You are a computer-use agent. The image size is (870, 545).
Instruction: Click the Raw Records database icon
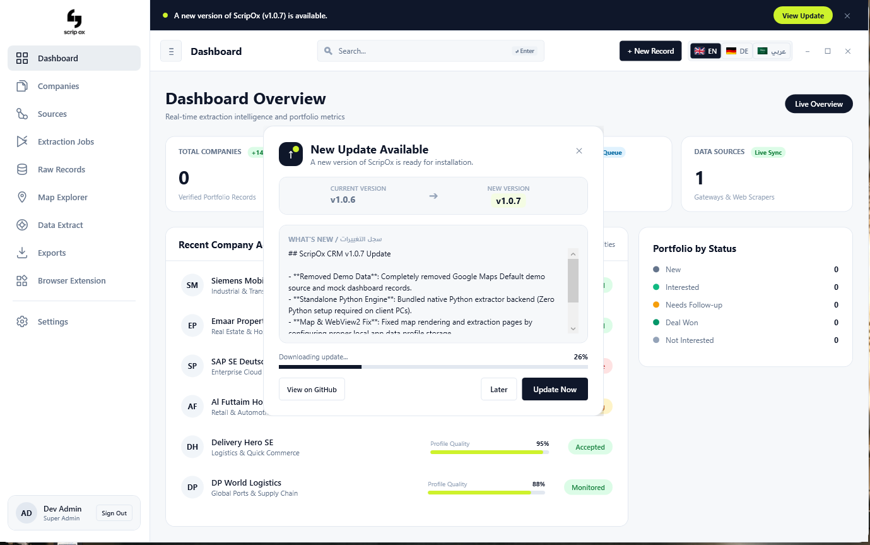22,169
